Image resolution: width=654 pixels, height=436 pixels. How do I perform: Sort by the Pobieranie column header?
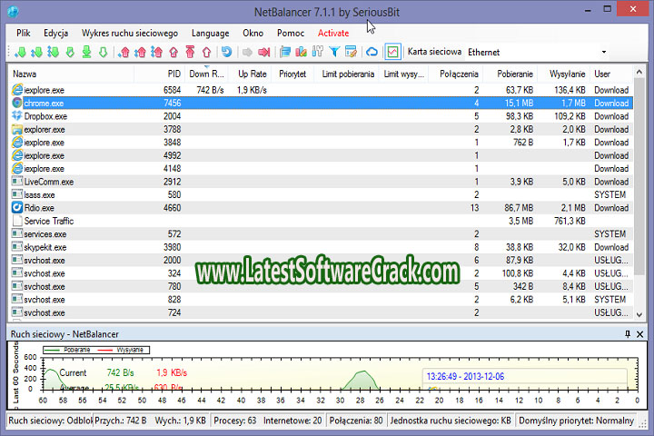(510, 74)
